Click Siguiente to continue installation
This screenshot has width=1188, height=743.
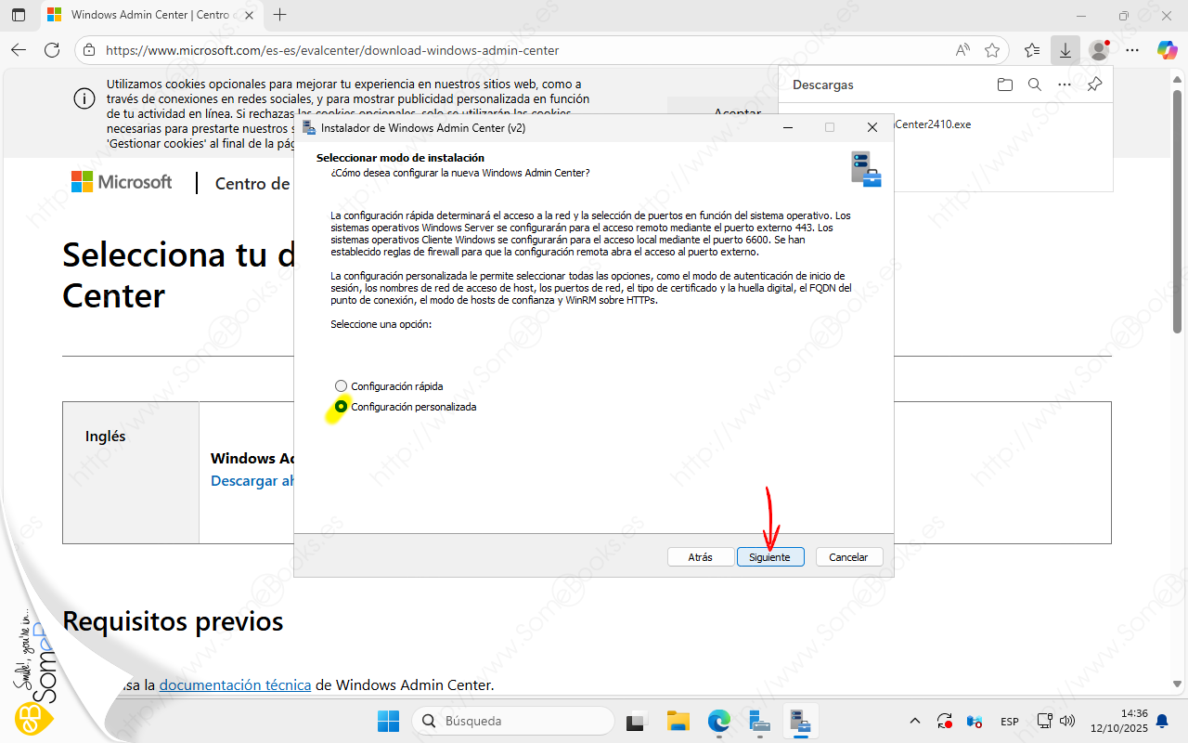click(x=769, y=557)
